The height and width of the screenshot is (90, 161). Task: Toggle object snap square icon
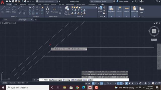pyautogui.click(x=121, y=83)
